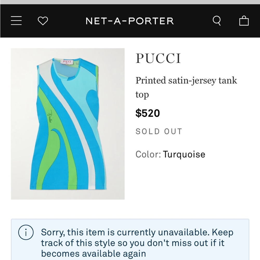This screenshot has width=260, height=260.
Task: Select the Turquoise color option
Action: 184,154
